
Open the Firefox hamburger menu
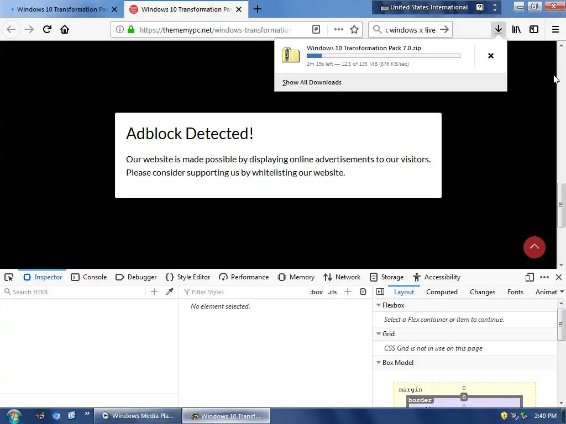[x=555, y=30]
